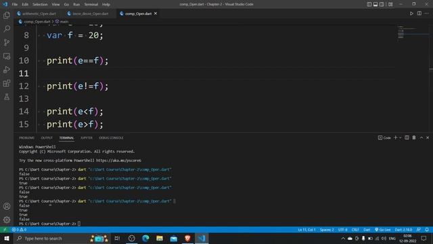Viewport: 433px width, 244px height.
Task: Open the Brave browser on taskbar
Action: tap(187, 238)
